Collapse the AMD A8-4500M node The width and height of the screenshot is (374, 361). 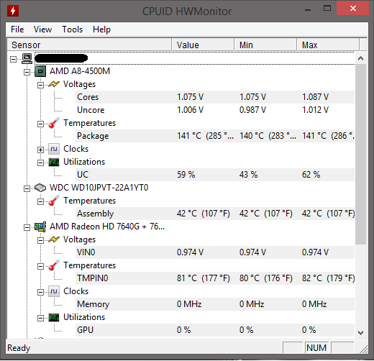coord(27,72)
